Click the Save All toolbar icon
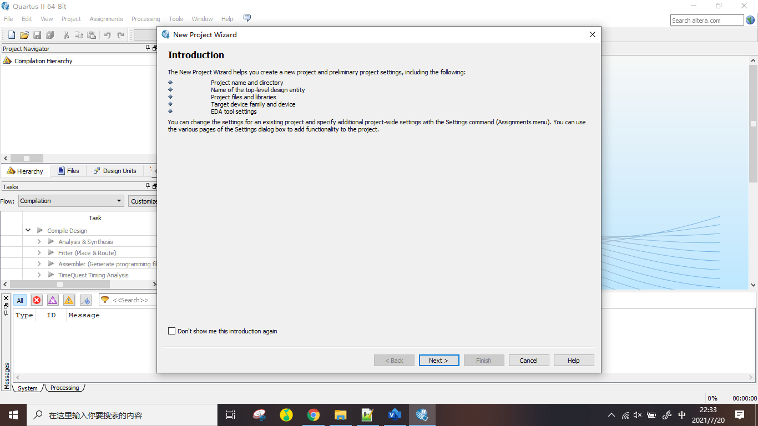Image resolution: width=758 pixels, height=426 pixels. click(50, 35)
